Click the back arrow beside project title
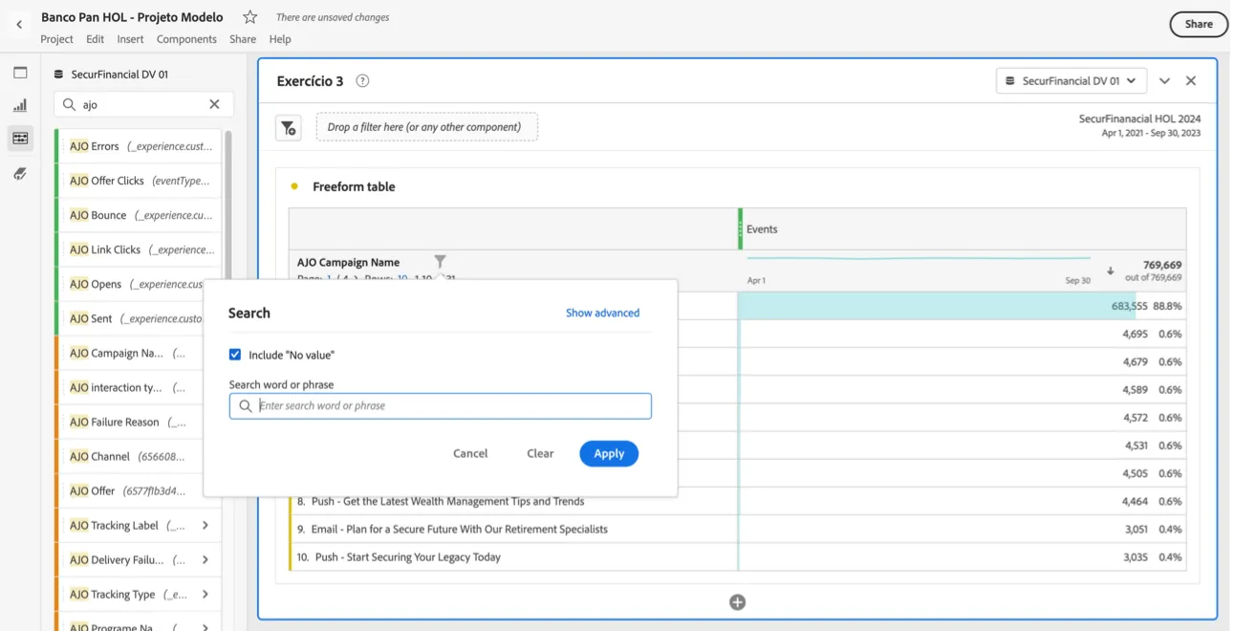This screenshot has height=631, width=1235. pos(19,25)
